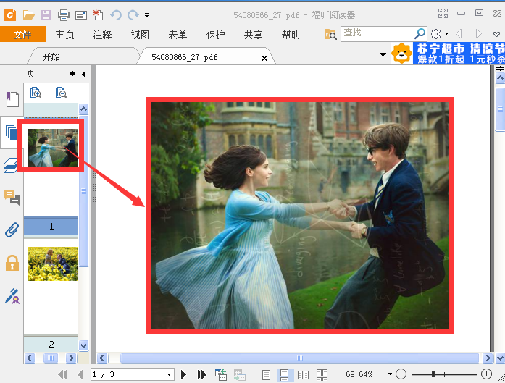The image size is (505, 383).
Task: Enlarge page thumbnails icon
Action: point(36,93)
